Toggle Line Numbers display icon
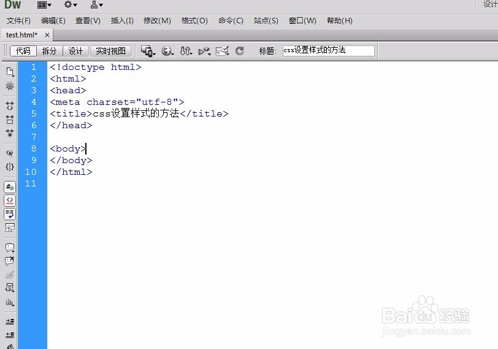 pos(10,187)
